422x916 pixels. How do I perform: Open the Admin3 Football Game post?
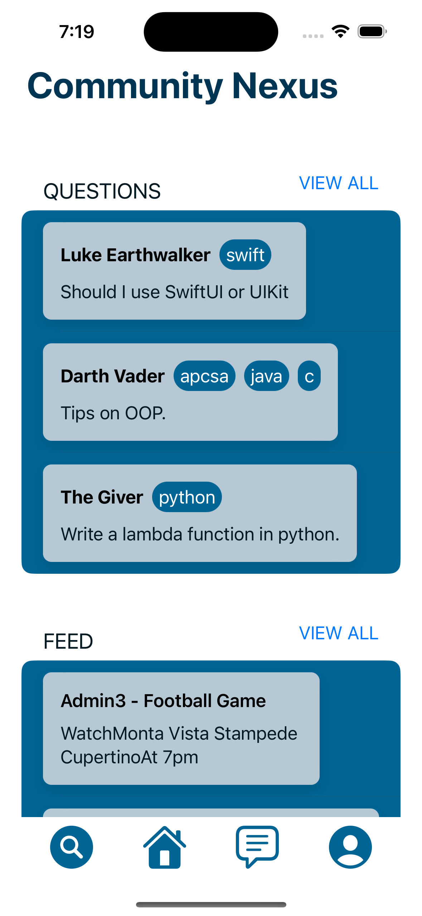pyautogui.click(x=181, y=729)
